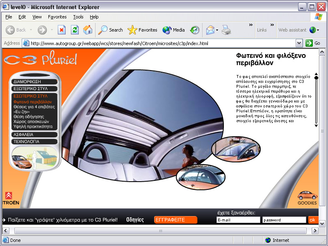This screenshot has width=328, height=246.
Task: Expand the Back button history dropdown
Action: 31,30
